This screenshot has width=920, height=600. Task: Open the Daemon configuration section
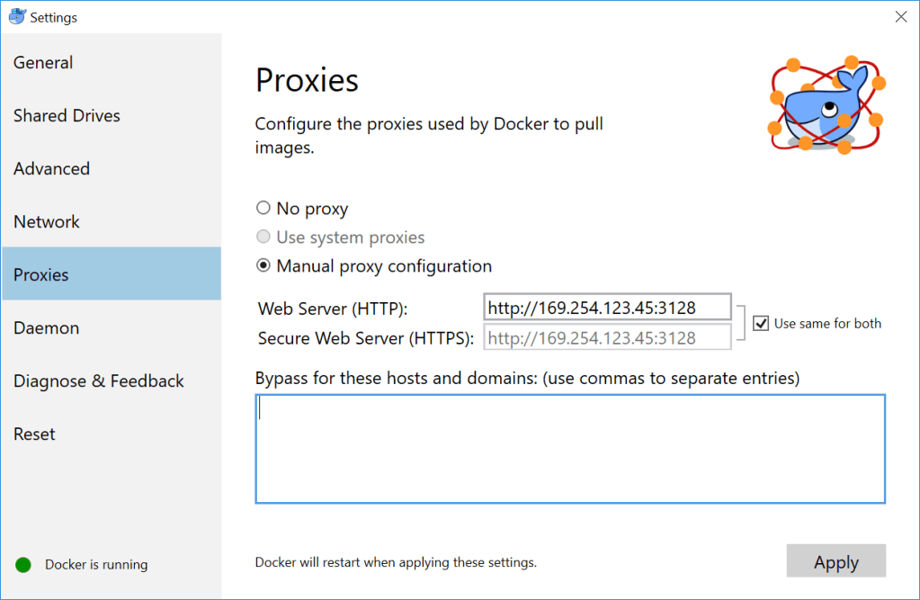[46, 327]
